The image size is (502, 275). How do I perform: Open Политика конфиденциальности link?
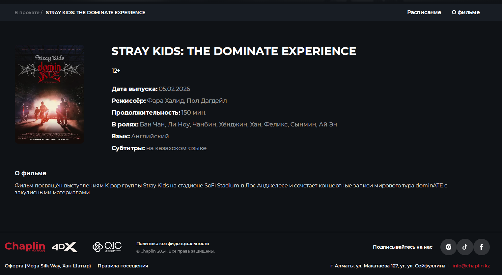[173, 244]
